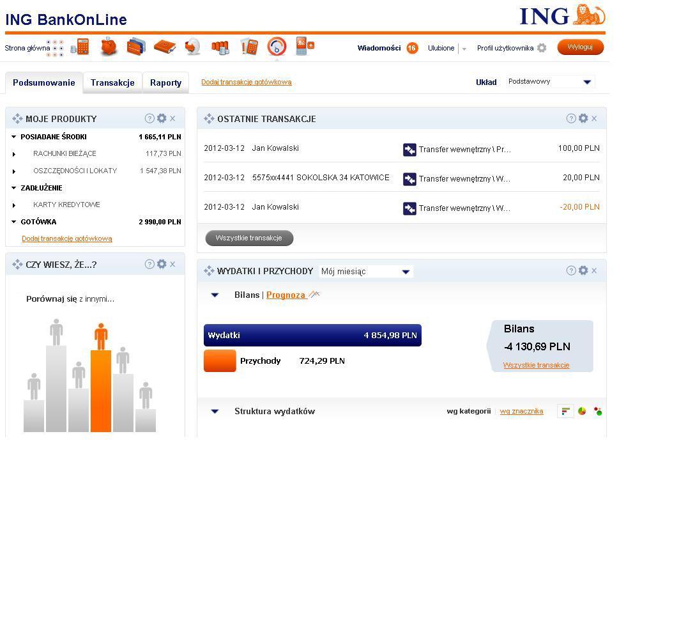Viewport: 679px width, 636px height.
Task: Click the ING lion logo
Action: pyautogui.click(x=588, y=15)
